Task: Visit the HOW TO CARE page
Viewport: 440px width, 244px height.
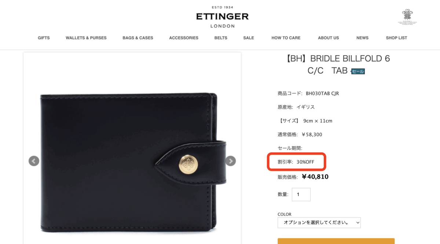Action: point(286,38)
